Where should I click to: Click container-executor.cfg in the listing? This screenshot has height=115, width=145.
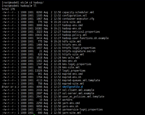coord(78,19)
